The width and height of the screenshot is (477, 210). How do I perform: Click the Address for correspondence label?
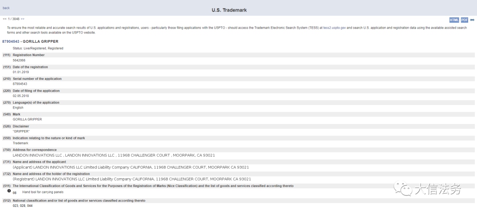point(35,150)
